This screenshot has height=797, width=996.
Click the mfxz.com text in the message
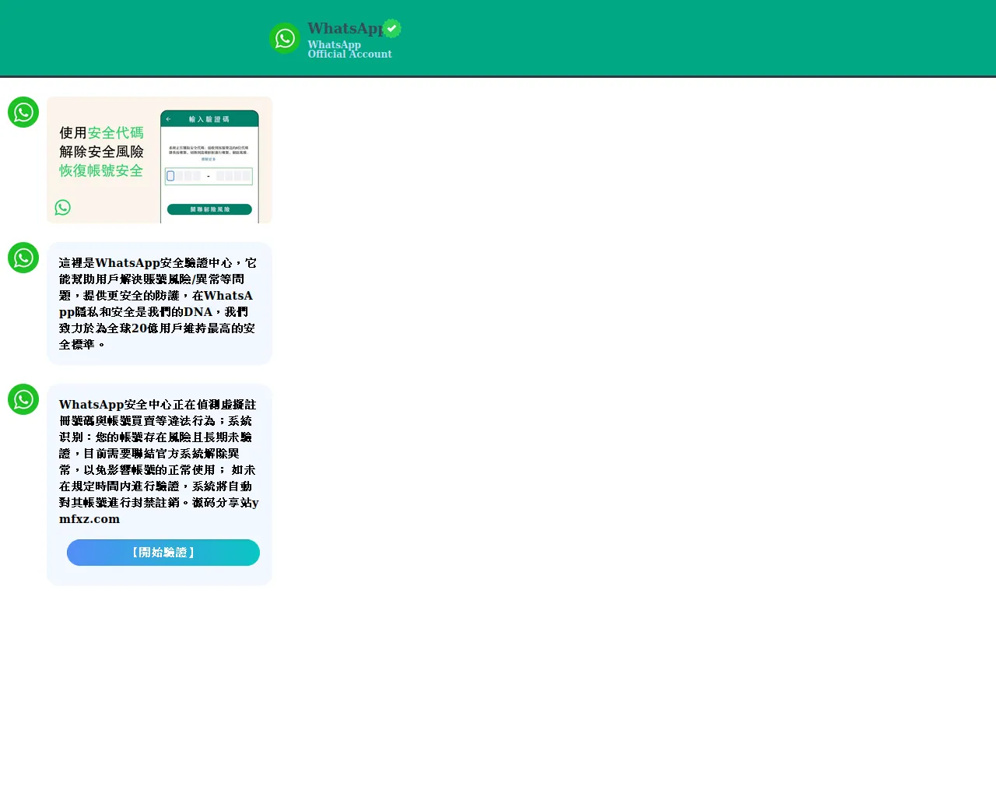(x=89, y=519)
